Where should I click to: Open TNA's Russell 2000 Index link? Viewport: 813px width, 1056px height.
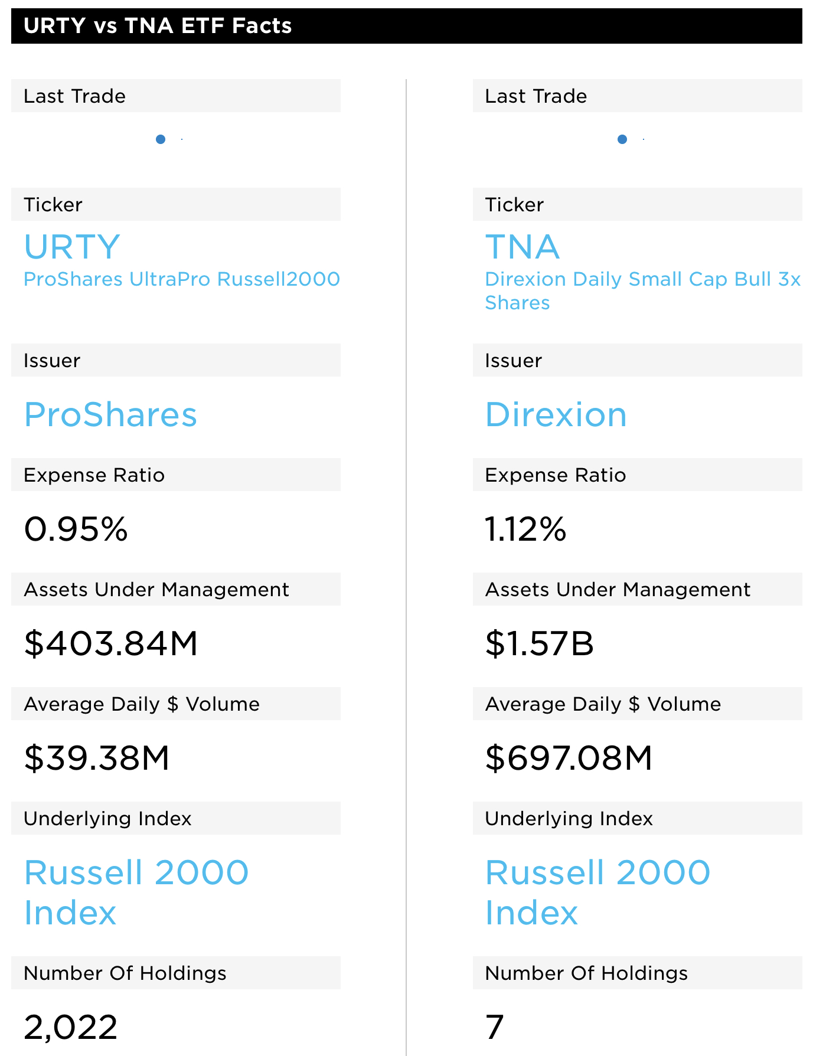597,892
